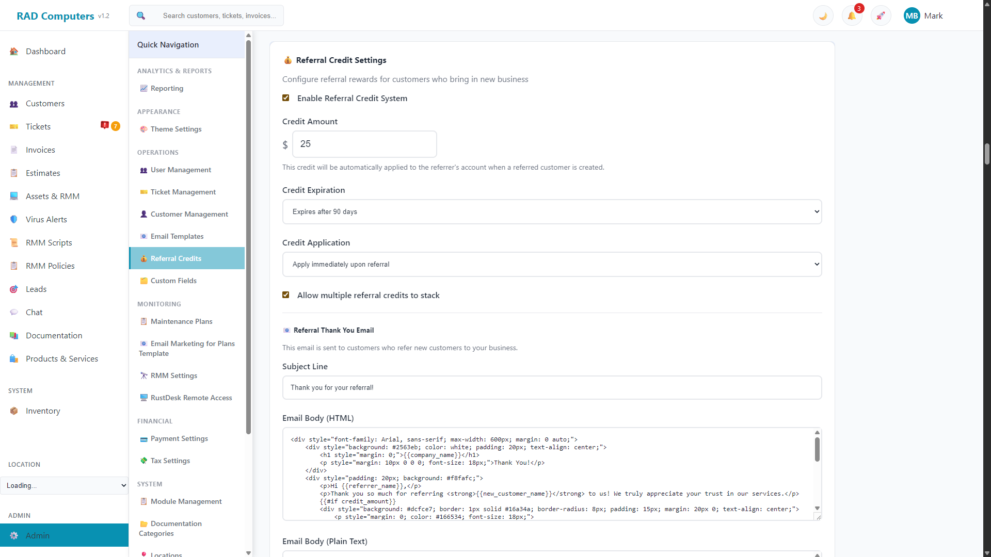Open Chat from the sidebar
Image resolution: width=991 pixels, height=557 pixels.
click(34, 312)
